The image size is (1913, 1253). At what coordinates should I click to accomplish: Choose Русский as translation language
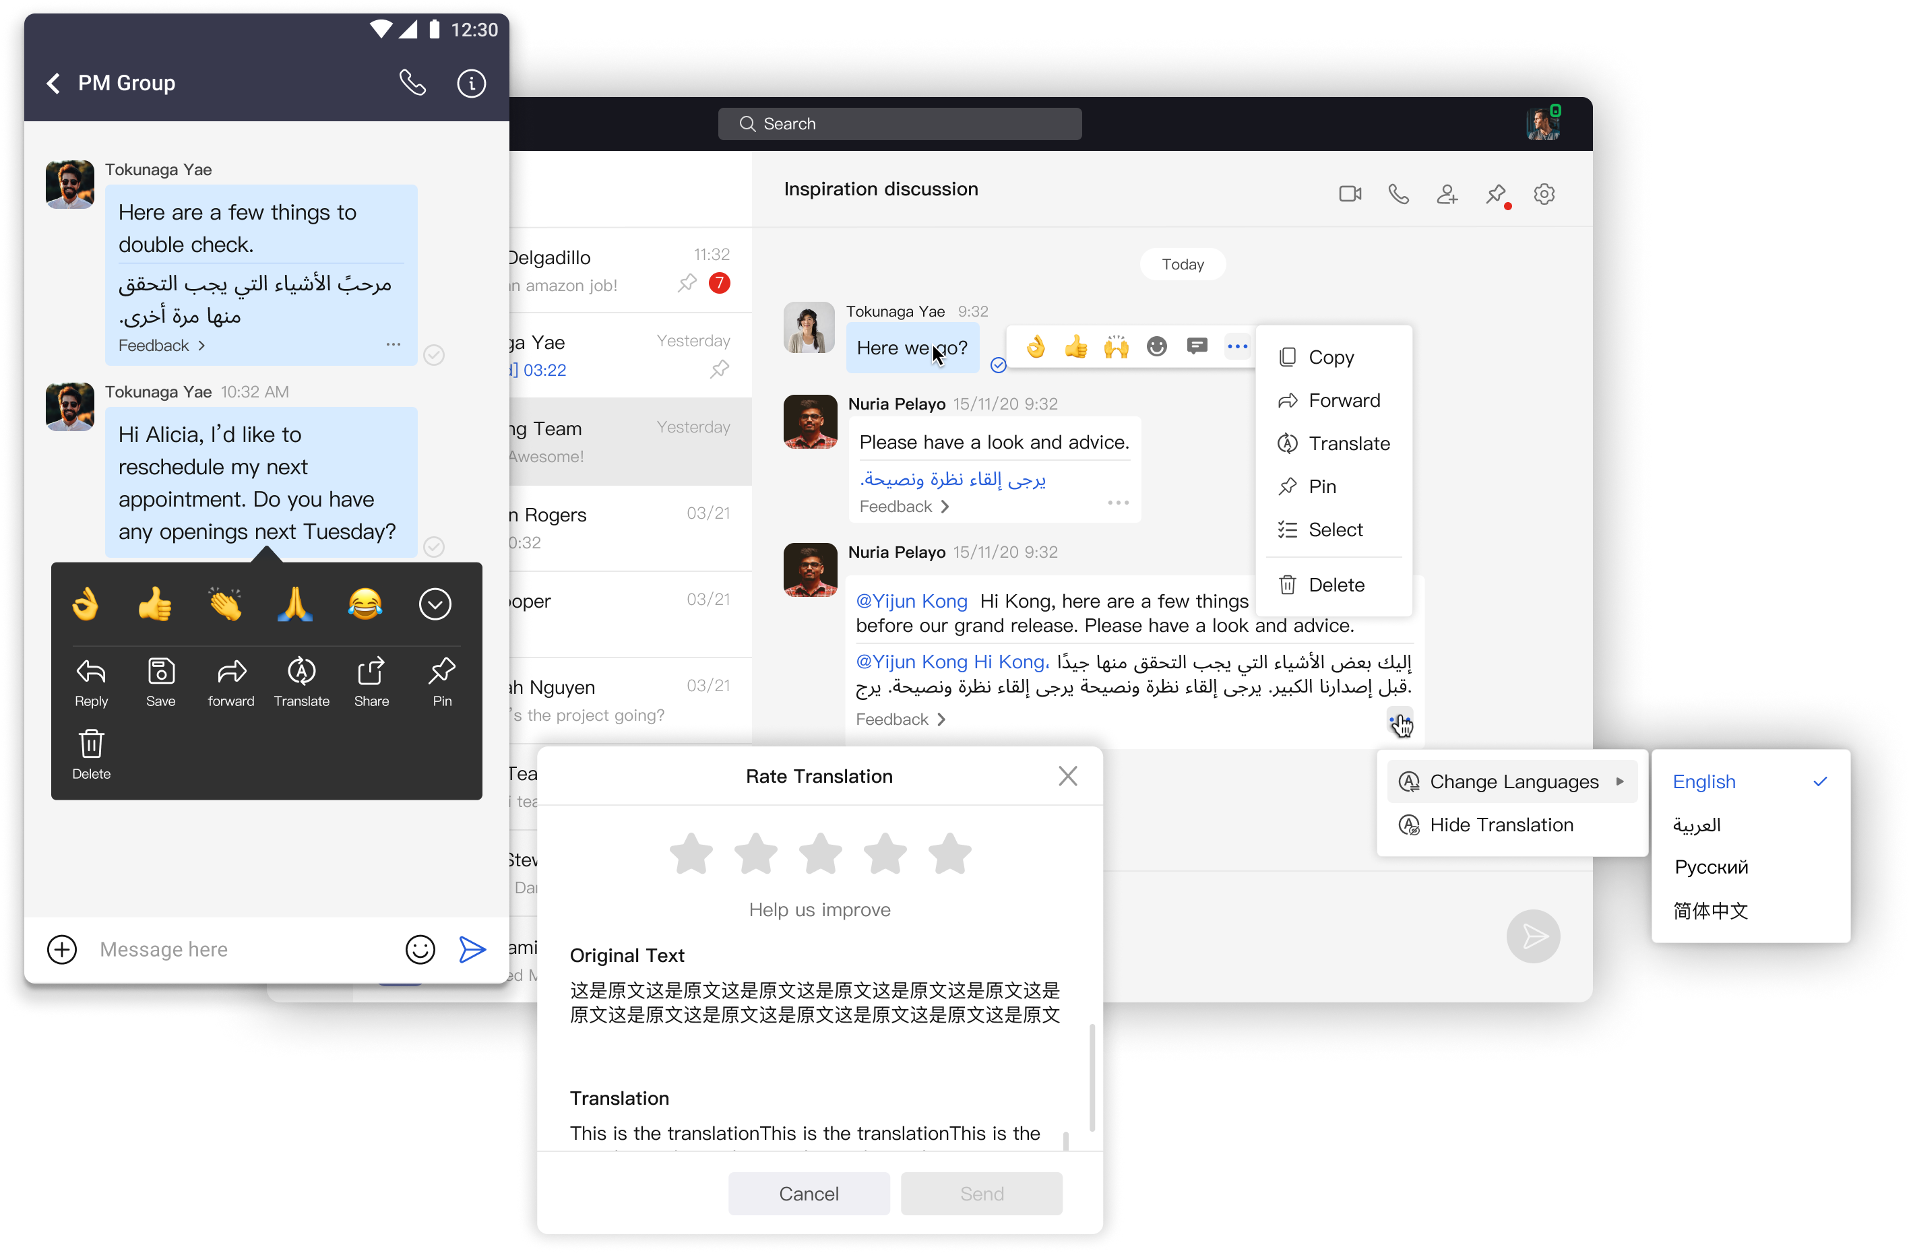click(1712, 867)
